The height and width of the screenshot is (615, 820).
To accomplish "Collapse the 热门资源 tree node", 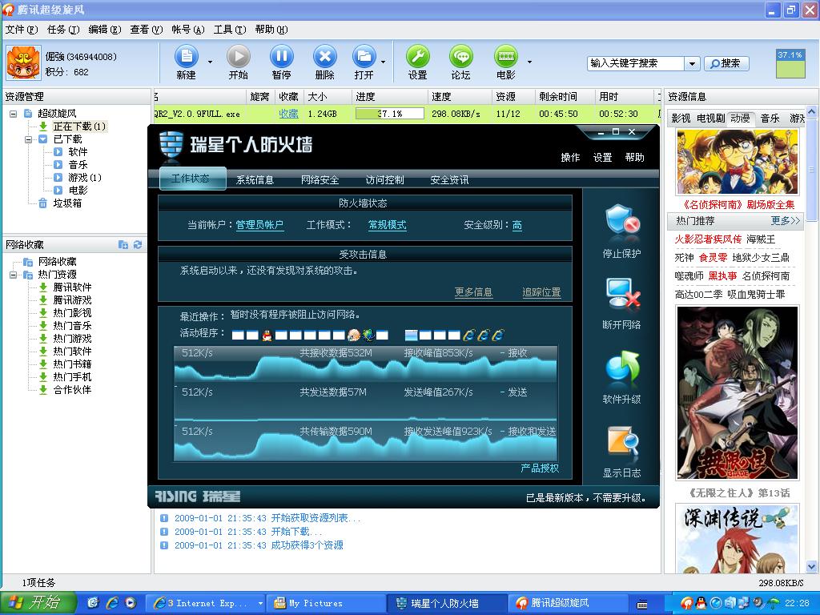I will (x=14, y=275).
